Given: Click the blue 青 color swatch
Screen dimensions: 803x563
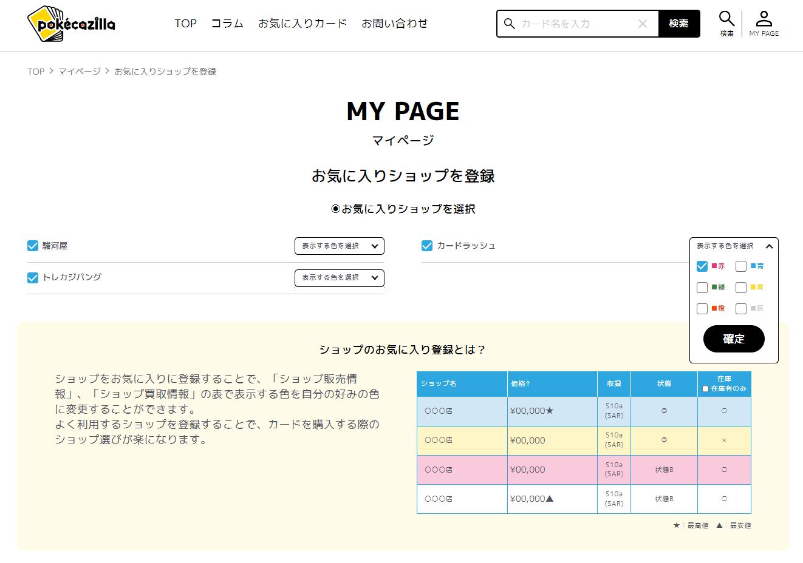Looking at the screenshot, I should pos(753,266).
